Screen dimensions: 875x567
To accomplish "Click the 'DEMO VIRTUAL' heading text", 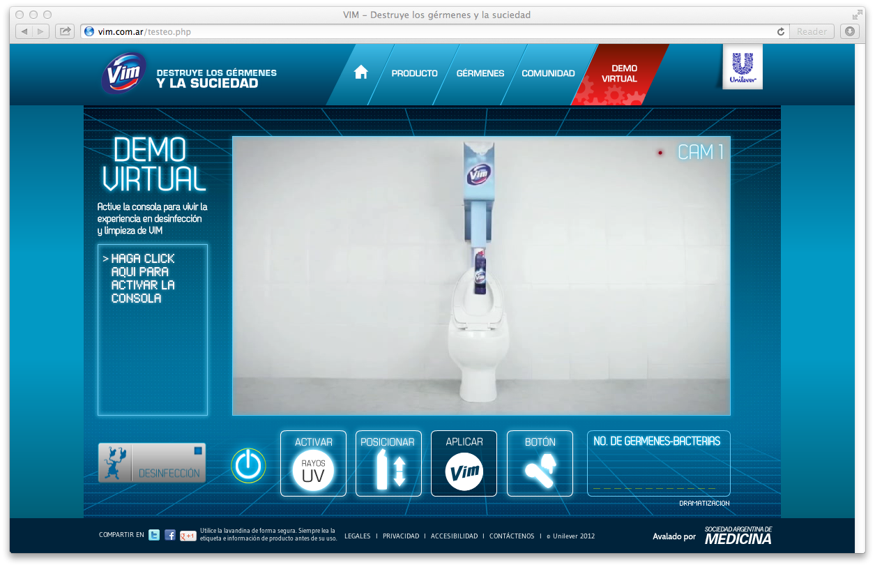I will tap(154, 165).
